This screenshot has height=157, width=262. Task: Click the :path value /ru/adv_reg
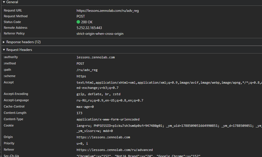click(87, 70)
